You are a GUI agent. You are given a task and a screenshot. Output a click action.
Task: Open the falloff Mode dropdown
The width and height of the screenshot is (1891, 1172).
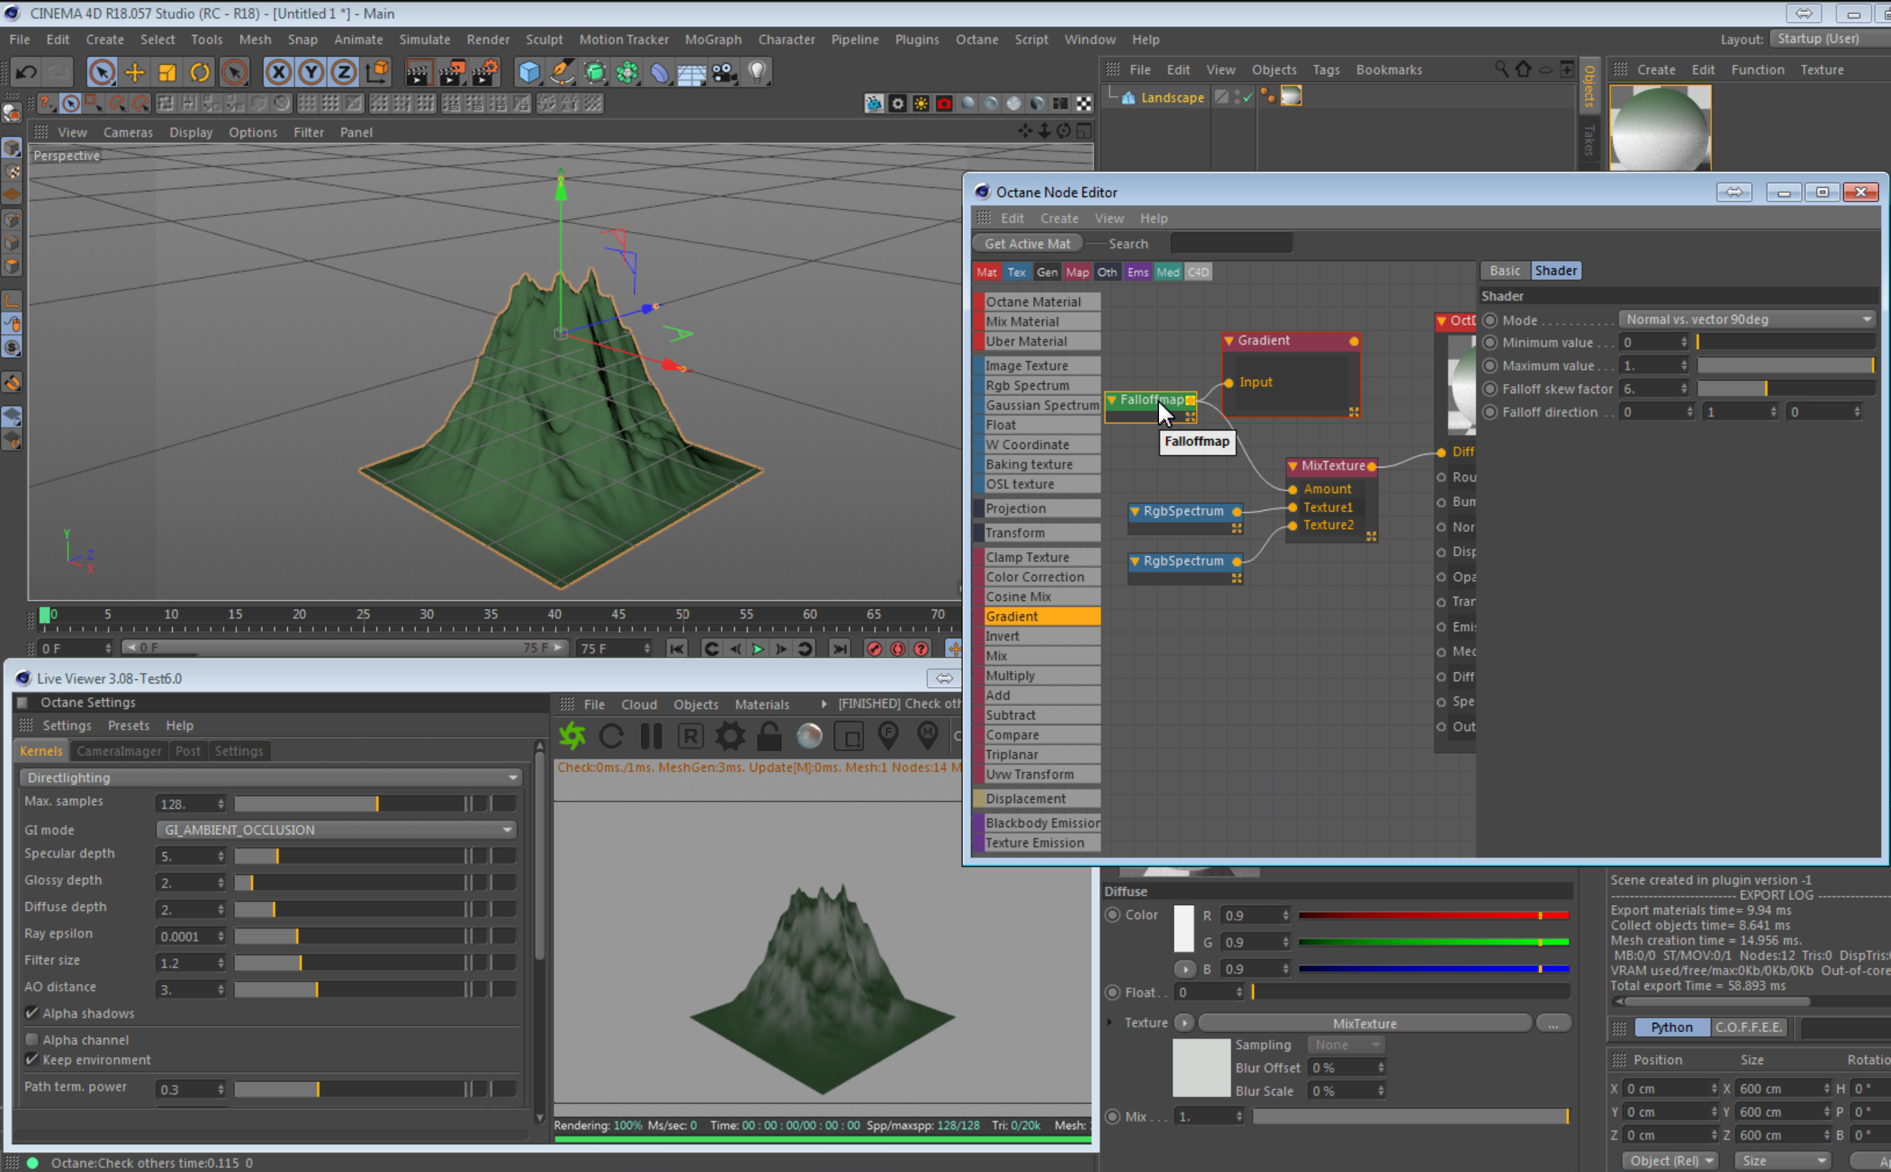pyautogui.click(x=1747, y=319)
